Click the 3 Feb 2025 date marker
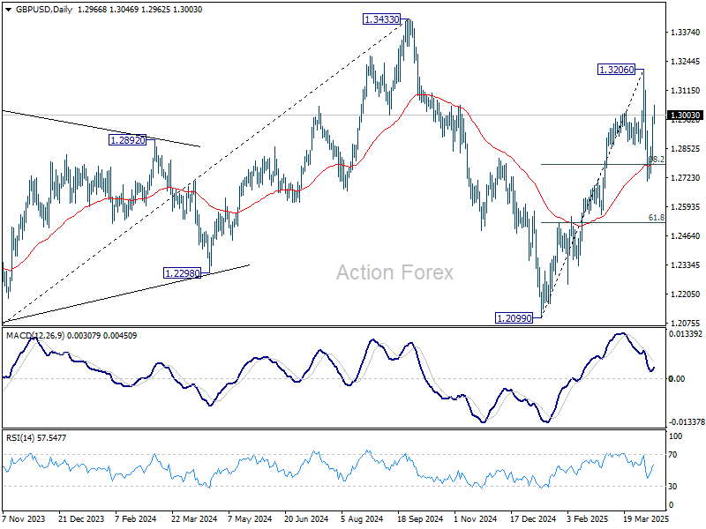This screenshot has height=529, width=706. pyautogui.click(x=588, y=519)
